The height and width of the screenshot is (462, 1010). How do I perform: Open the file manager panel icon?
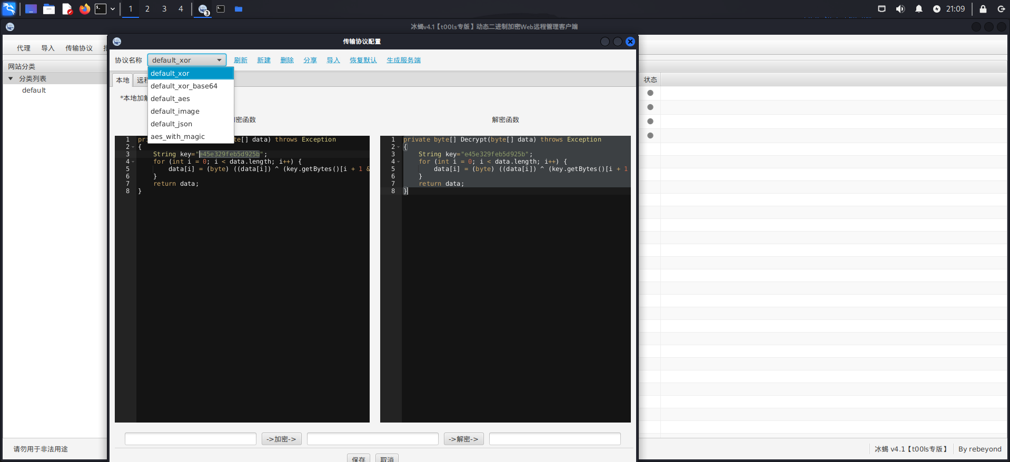pyautogui.click(x=49, y=9)
